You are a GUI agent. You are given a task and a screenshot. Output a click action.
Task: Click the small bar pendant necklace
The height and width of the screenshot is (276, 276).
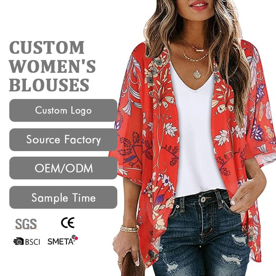pyautogui.click(x=199, y=50)
